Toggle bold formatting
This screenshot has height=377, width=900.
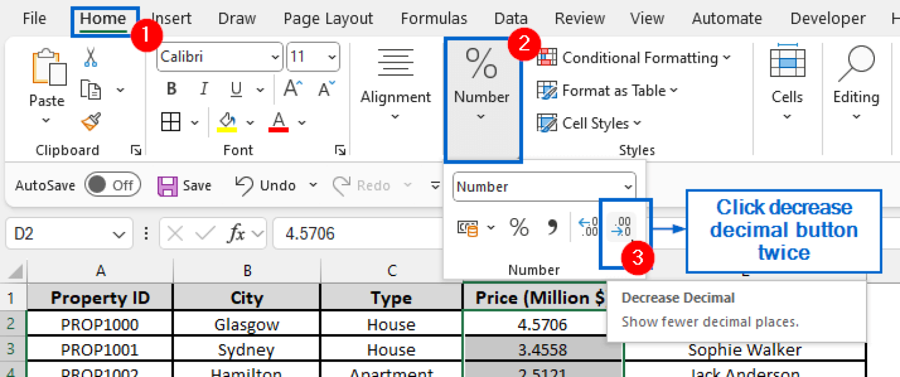click(x=171, y=89)
